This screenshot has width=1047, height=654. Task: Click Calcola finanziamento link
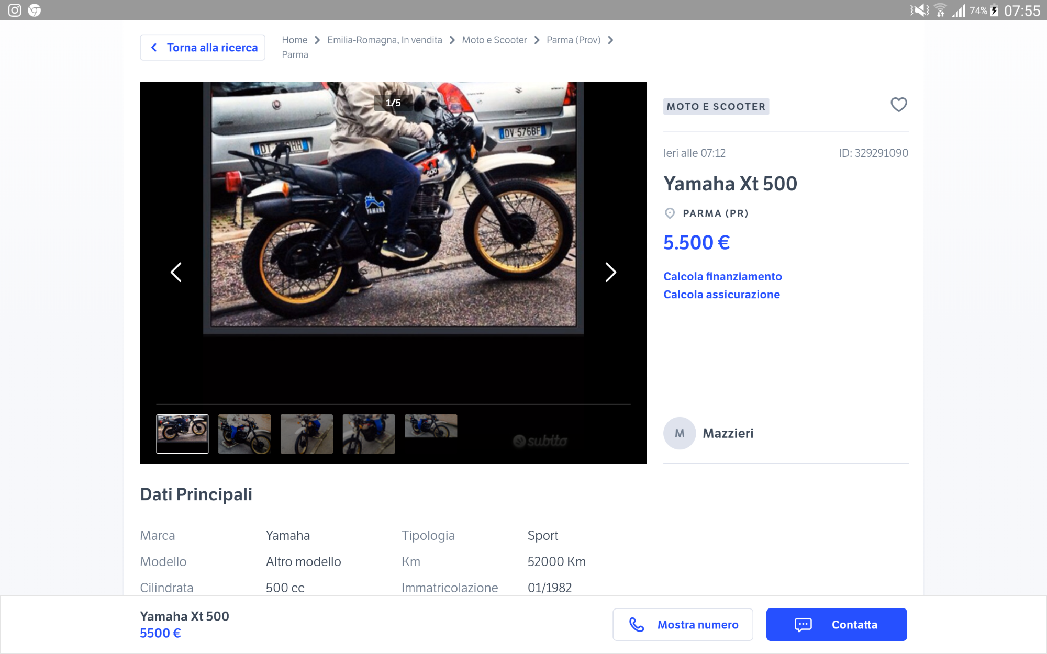(x=722, y=276)
